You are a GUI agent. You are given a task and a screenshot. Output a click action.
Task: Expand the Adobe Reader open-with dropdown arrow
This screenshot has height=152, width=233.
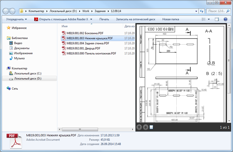click(91, 19)
